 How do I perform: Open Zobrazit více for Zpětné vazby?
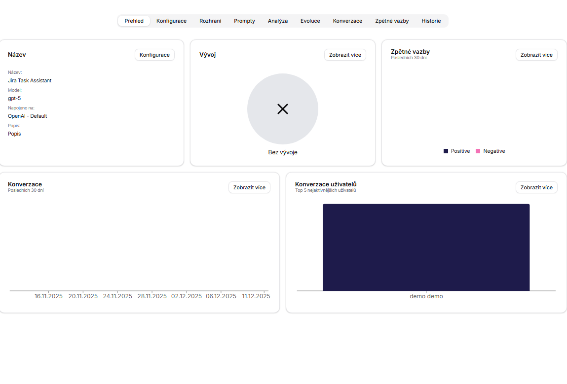point(536,55)
